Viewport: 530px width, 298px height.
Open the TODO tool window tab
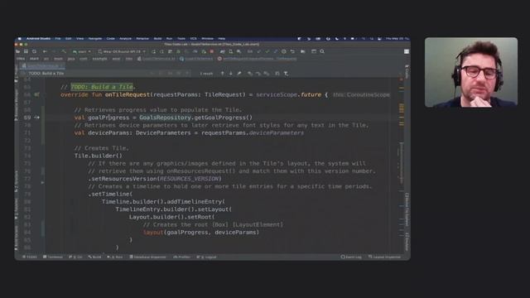tap(30, 257)
